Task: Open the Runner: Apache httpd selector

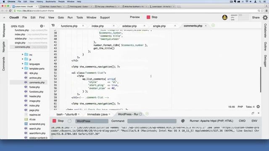Action: 211,121
